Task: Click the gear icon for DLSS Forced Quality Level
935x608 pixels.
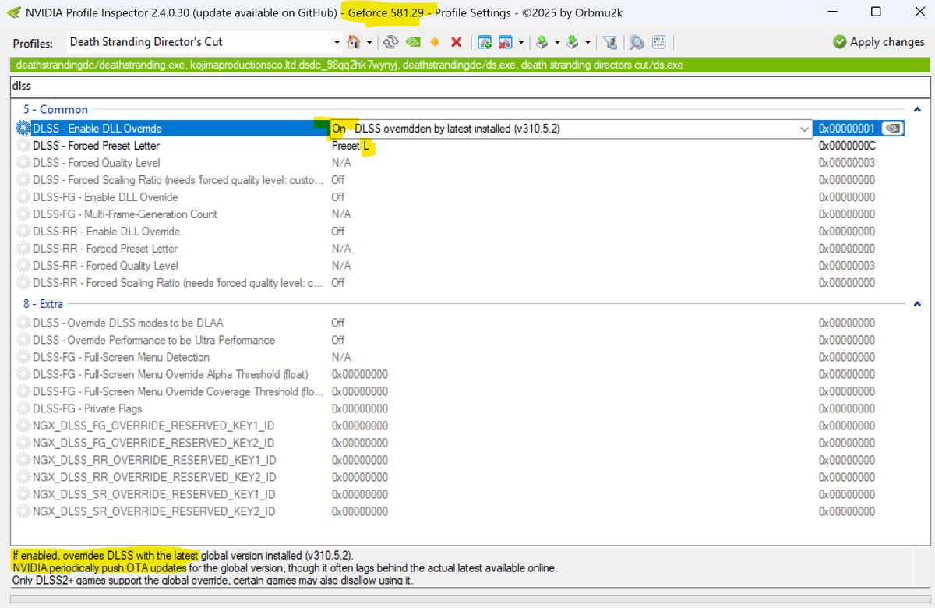Action: pos(23,163)
